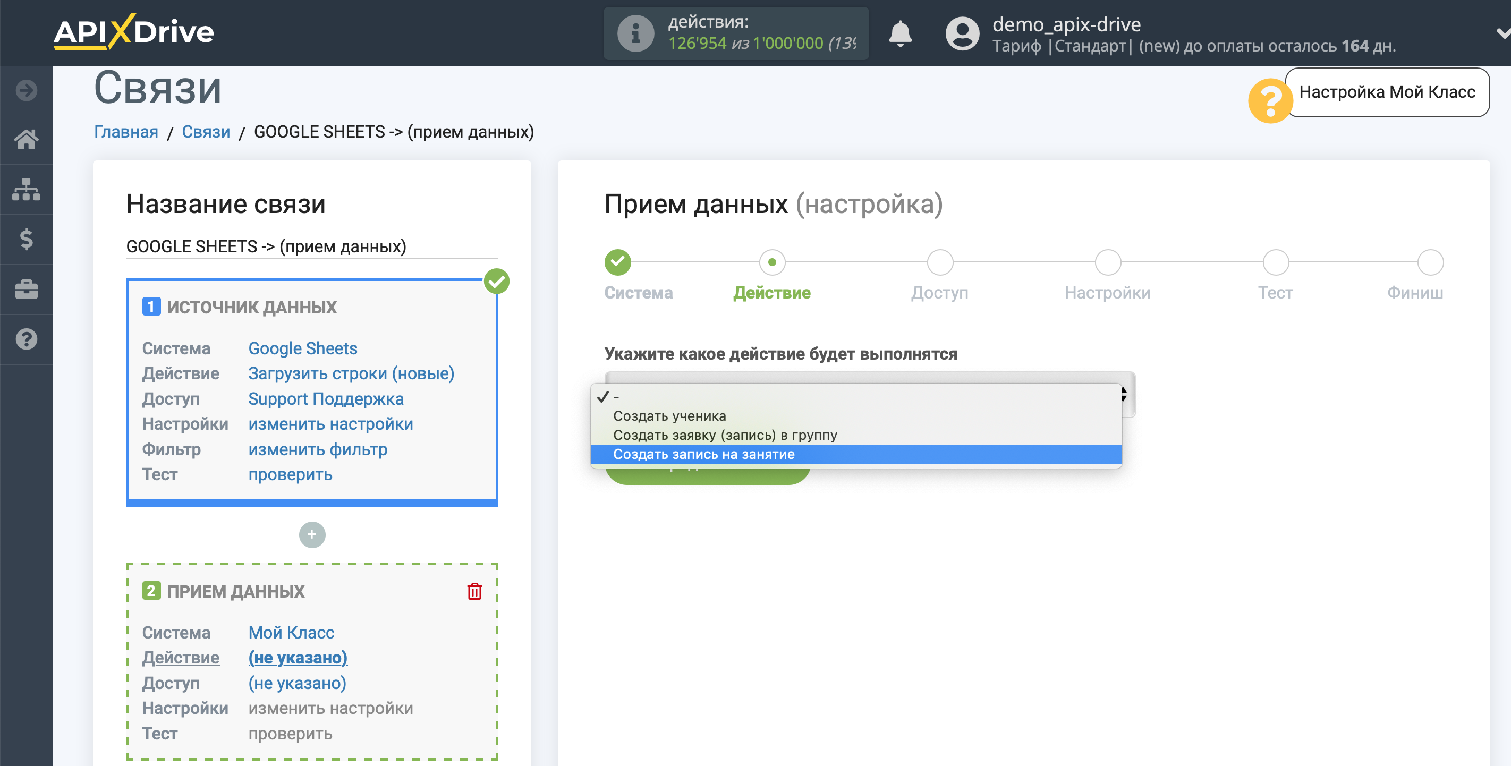Click Доступ '(не указано)' link

point(297,683)
